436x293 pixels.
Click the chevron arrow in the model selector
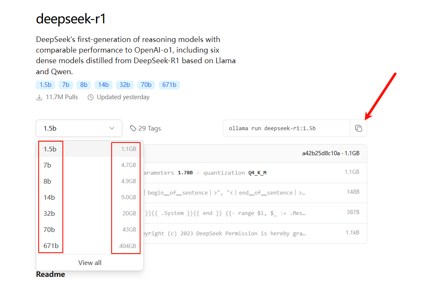(x=112, y=128)
